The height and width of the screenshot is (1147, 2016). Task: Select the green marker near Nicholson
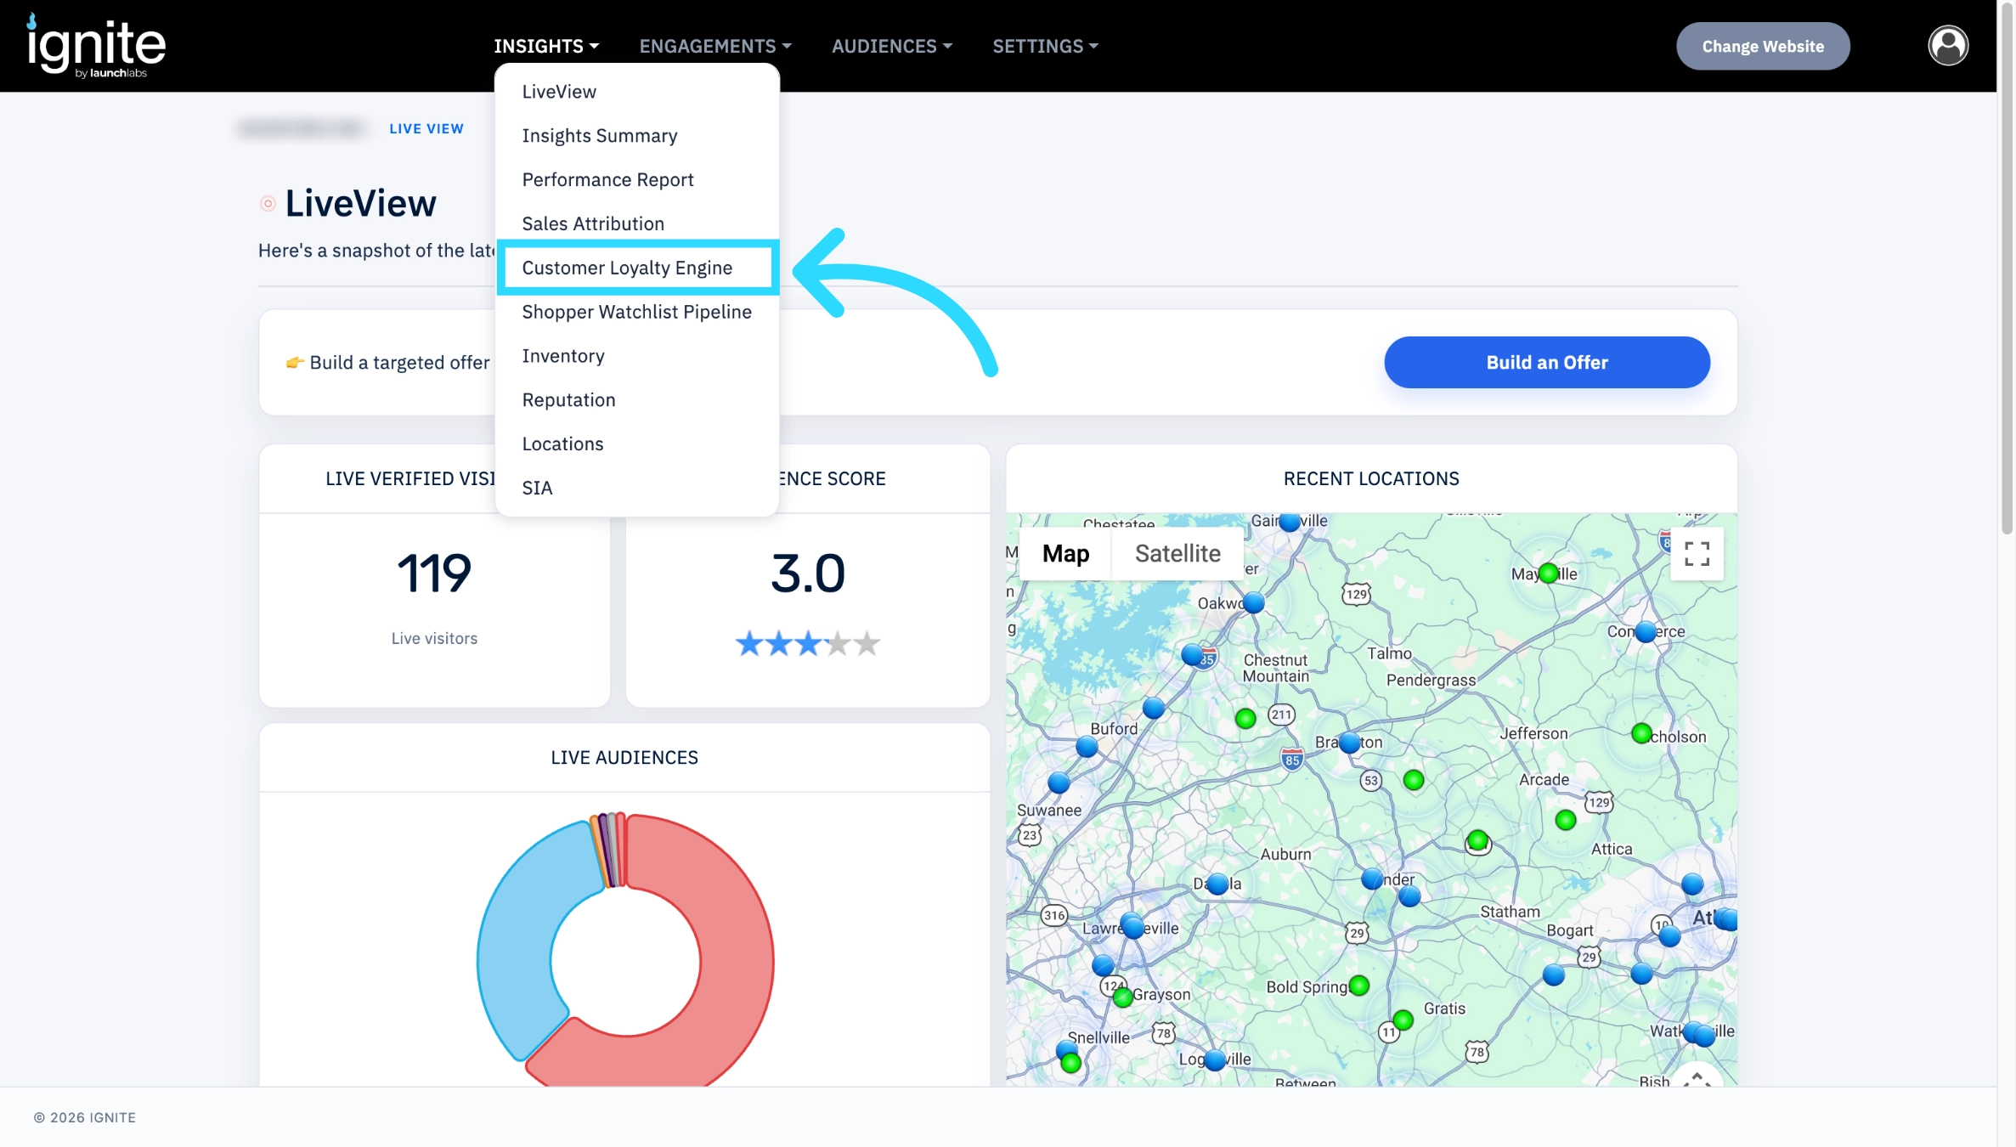[1641, 733]
